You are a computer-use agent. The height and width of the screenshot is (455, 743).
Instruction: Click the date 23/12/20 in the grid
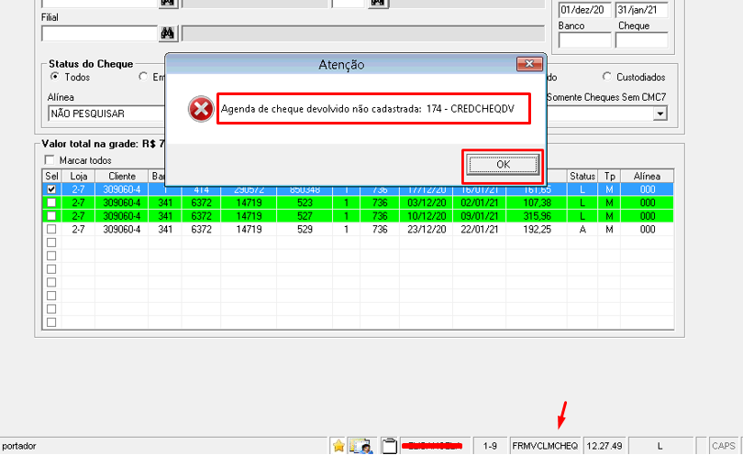(x=427, y=229)
